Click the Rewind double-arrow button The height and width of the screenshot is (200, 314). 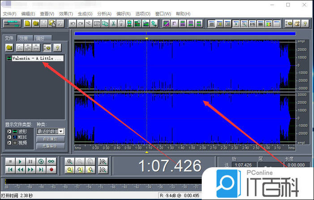point(20,170)
